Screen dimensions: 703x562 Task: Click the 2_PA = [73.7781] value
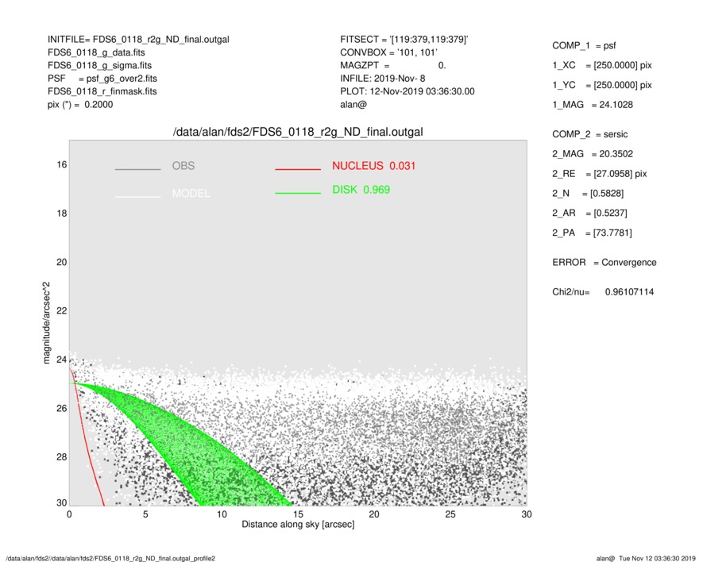(592, 233)
